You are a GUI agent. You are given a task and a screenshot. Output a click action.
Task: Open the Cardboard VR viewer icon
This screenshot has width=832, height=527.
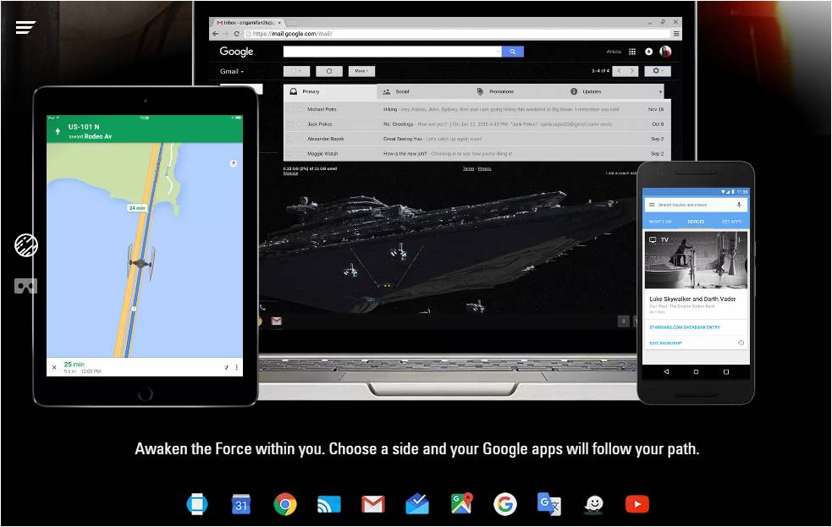[25, 286]
